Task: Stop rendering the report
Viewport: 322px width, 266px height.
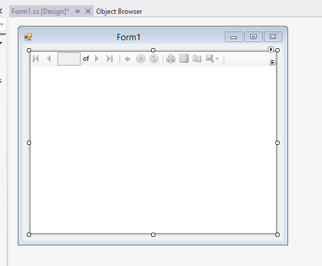Action: click(141, 59)
